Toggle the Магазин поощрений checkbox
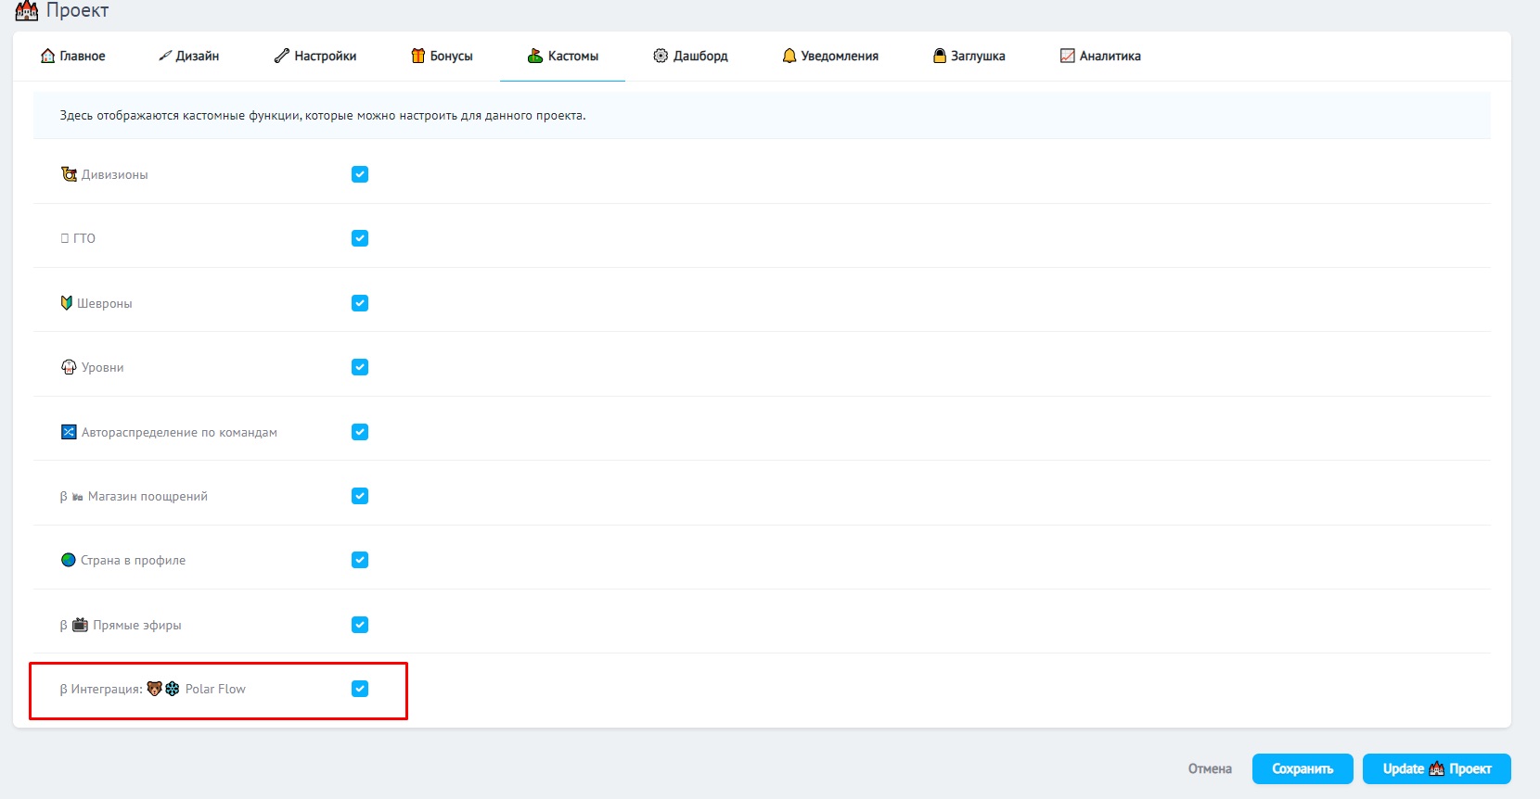 click(360, 496)
